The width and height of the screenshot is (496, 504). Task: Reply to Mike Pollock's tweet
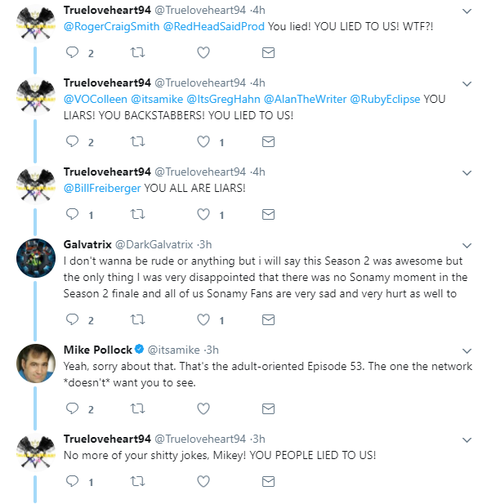(73, 408)
